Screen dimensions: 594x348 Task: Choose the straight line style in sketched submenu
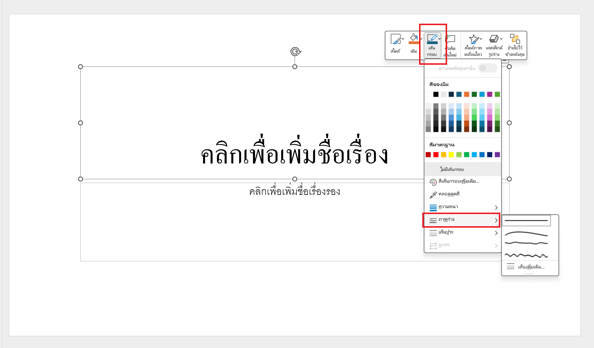[x=526, y=220]
